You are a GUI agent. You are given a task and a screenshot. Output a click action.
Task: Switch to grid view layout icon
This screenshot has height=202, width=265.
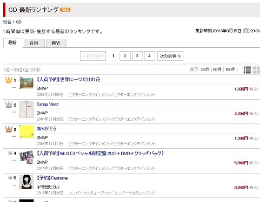click(256, 70)
